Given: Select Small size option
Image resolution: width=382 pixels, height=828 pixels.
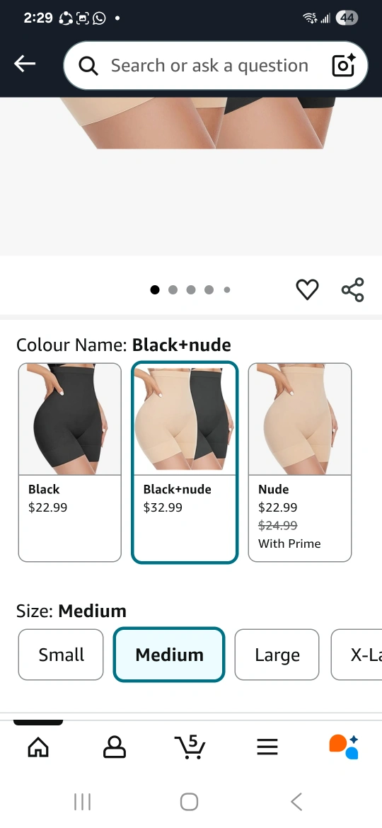Looking at the screenshot, I should (x=61, y=655).
